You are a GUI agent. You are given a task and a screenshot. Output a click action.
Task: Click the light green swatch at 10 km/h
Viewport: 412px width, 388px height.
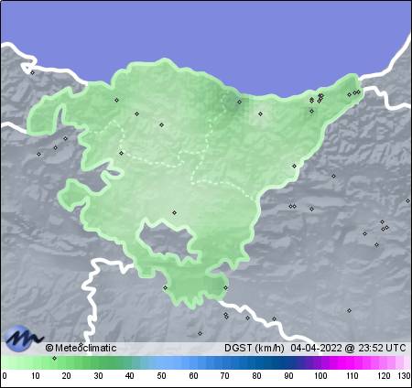coord(35,363)
